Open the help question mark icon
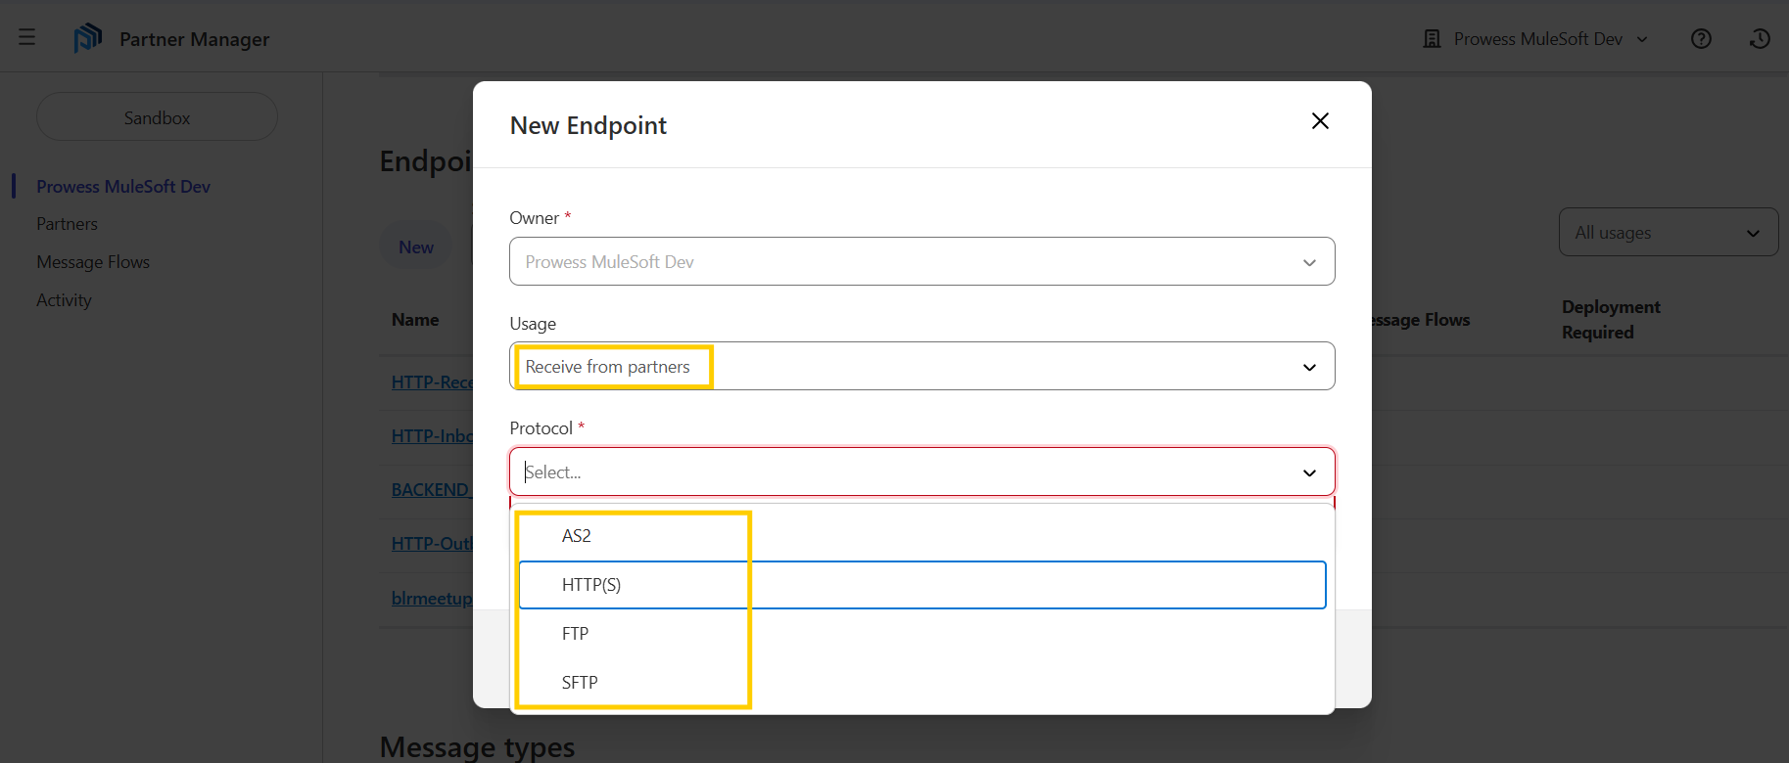 pos(1701,38)
